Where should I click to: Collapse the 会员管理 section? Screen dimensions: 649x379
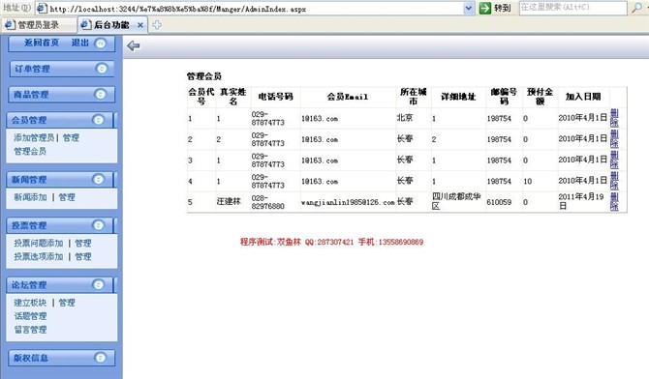[98, 120]
